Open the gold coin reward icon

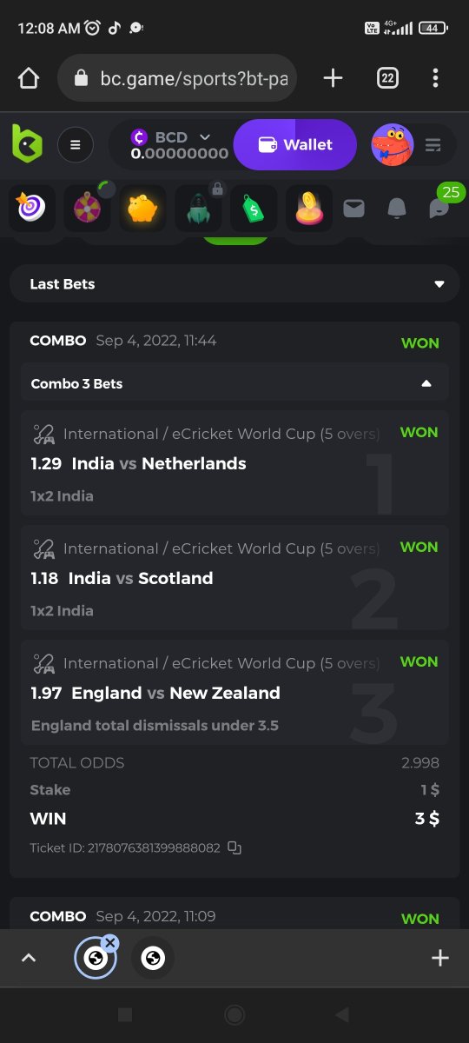tap(309, 208)
